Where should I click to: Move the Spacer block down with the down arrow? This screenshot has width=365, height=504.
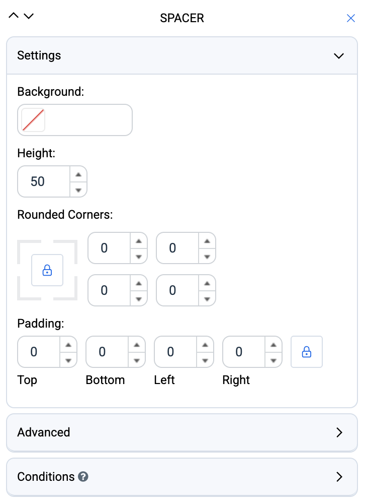[x=29, y=16]
